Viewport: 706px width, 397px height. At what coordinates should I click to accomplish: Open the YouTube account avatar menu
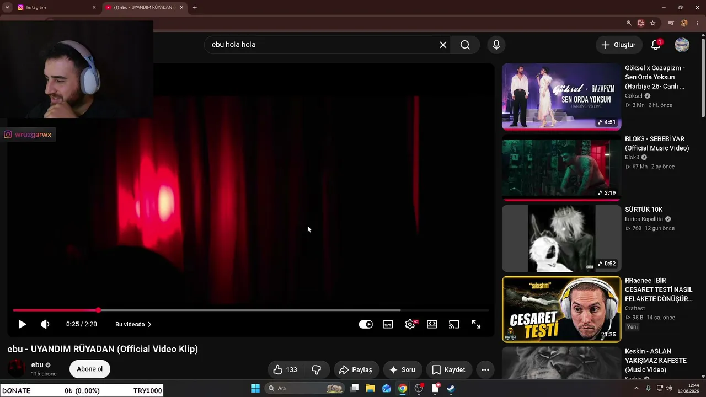[682, 45]
